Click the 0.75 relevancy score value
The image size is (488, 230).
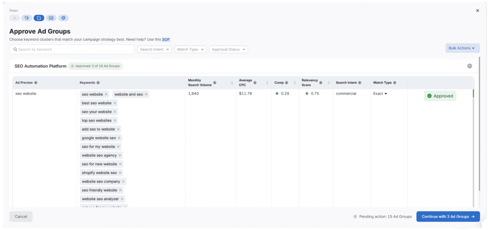coord(315,94)
